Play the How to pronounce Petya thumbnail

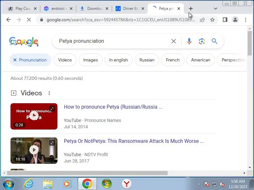34,116
